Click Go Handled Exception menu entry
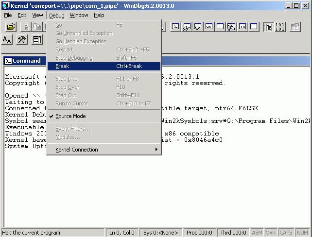The width and height of the screenshot is (312, 237). pyautogui.click(x=104, y=42)
